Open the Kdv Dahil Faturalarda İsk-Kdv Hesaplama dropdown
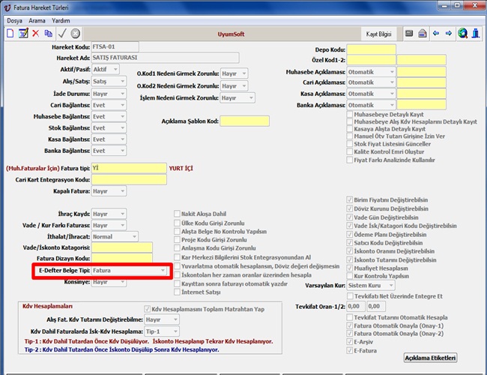487x375 pixels. 162,331
